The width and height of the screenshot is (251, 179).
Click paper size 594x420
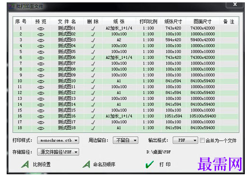pyautogui.click(x=173, y=40)
